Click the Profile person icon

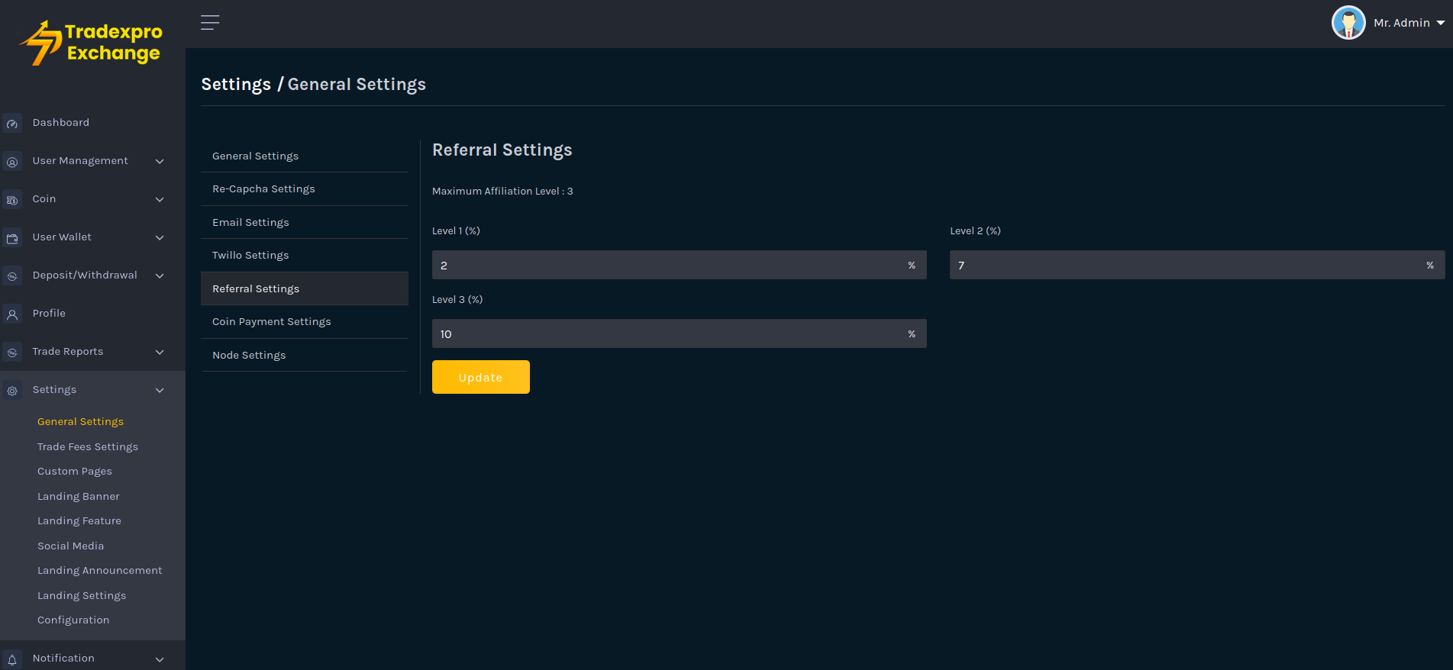pyautogui.click(x=12, y=314)
